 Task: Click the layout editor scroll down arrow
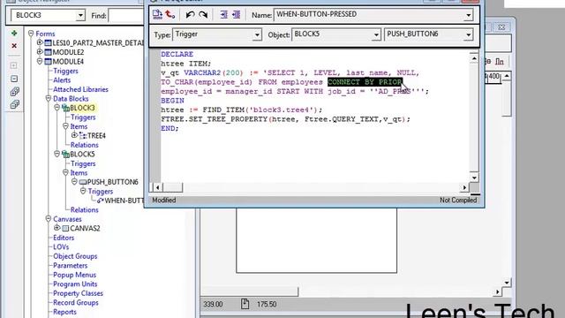coord(507,283)
